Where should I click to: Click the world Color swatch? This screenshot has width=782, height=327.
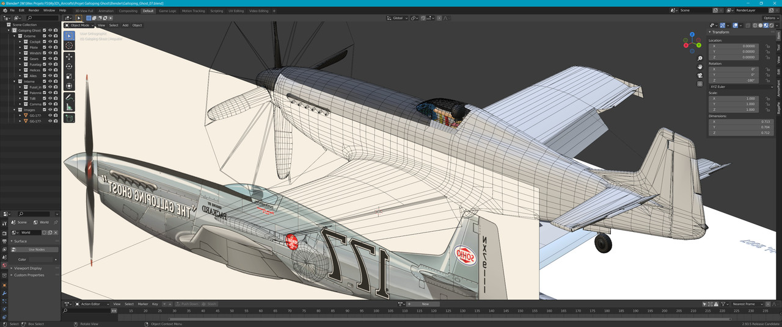coord(42,259)
